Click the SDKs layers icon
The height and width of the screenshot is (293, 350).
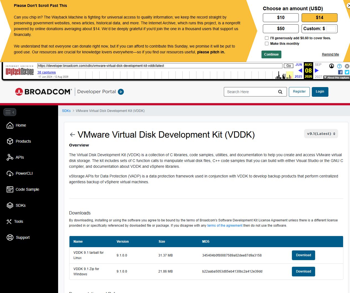click(x=10, y=205)
